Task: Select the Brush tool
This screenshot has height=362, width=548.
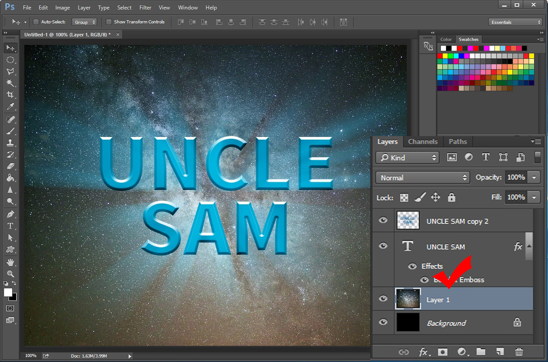Action: click(x=10, y=131)
